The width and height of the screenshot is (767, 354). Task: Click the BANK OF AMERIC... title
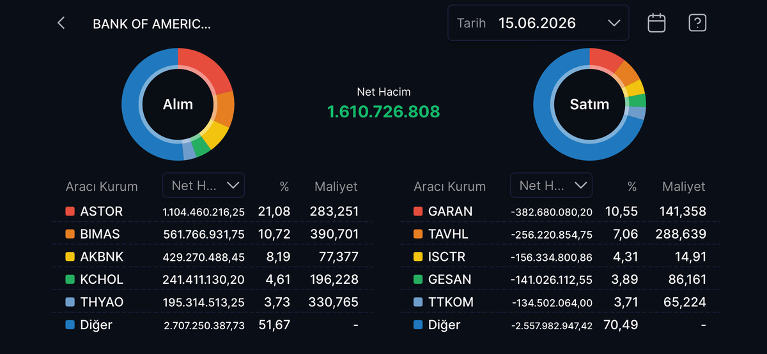coord(152,24)
